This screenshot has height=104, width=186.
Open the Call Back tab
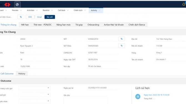tap(62, 10)
